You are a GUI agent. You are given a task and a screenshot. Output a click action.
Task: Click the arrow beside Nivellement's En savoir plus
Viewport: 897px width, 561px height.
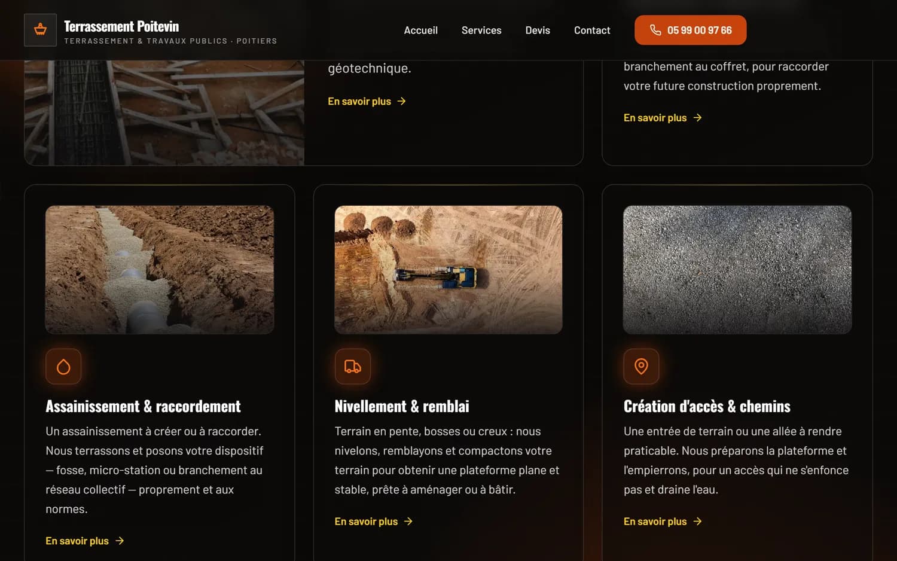(x=408, y=522)
